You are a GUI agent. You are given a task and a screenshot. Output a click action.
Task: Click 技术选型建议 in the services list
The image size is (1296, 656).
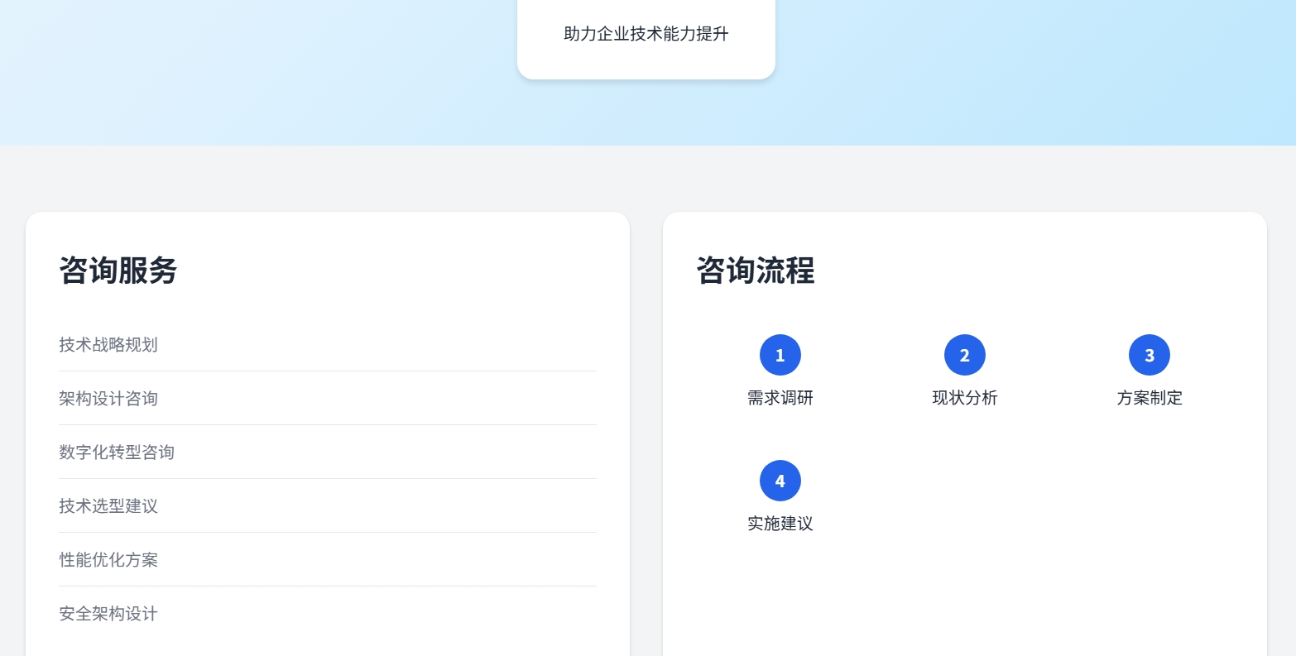pos(108,506)
